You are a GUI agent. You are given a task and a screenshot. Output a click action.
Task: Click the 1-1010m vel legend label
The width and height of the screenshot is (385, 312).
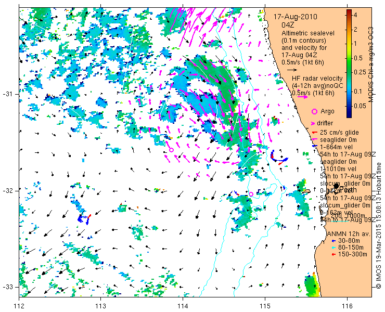(x=338, y=169)
